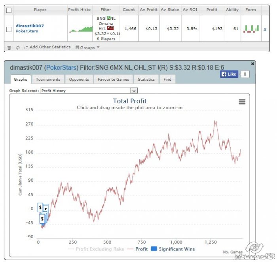This screenshot has height=262, width=277.
Task: Check the dimastik007 row checkbox
Action: [x=9, y=29]
